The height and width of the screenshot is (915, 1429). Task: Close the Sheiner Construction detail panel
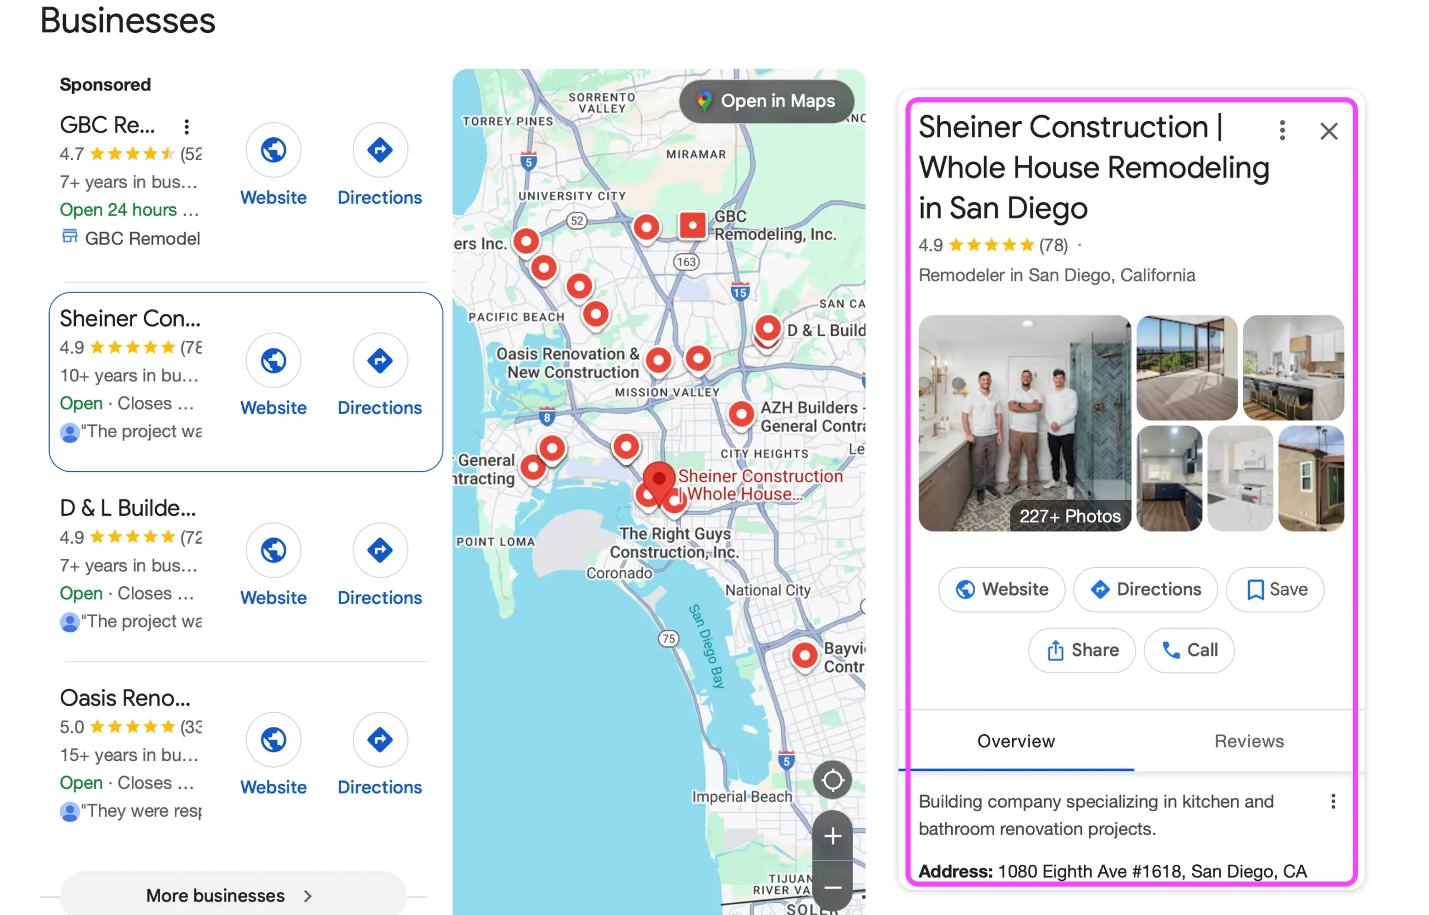coord(1329,131)
